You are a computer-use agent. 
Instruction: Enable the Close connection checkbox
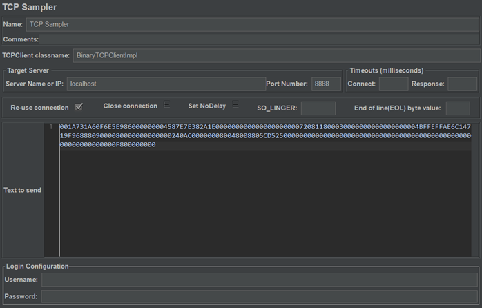tap(167, 104)
